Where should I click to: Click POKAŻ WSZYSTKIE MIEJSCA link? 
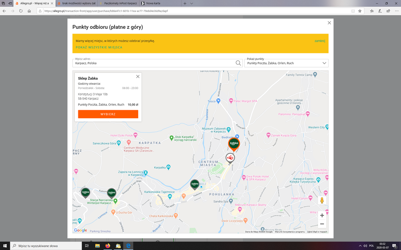99,47
